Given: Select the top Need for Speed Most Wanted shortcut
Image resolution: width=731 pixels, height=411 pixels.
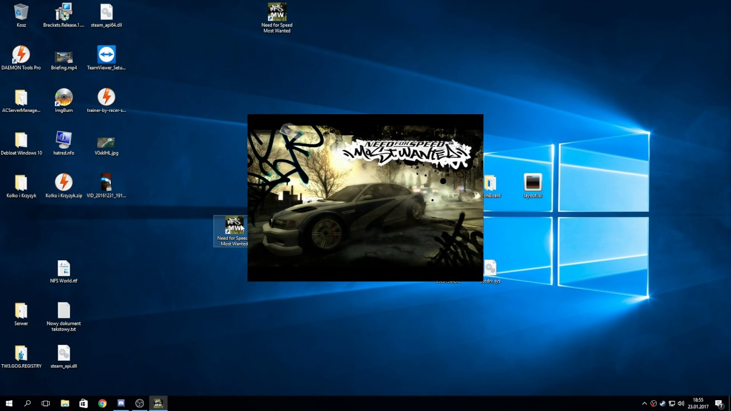Looking at the screenshot, I should (277, 18).
